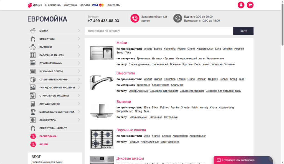Click Отправьте нам сообщение button
Screen dimensions: 284x164
[x=243, y=160]
